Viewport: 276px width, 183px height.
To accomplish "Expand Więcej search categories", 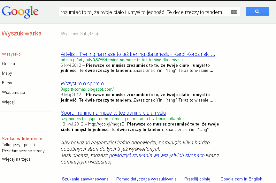I will click(x=8, y=102).
